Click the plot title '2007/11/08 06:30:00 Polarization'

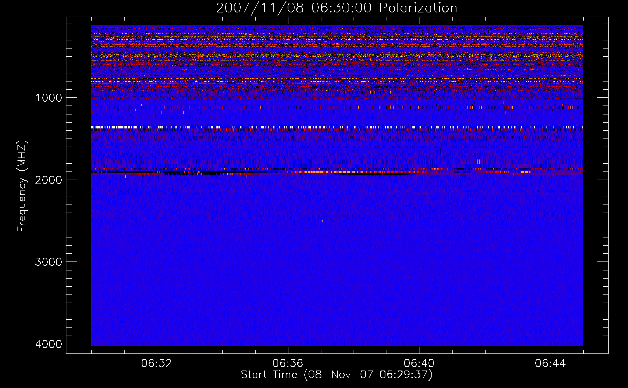[337, 8]
